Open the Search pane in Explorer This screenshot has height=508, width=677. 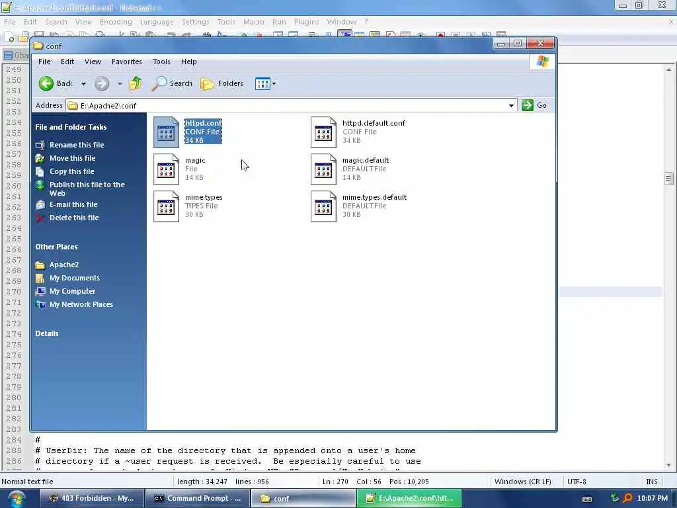[x=172, y=83]
